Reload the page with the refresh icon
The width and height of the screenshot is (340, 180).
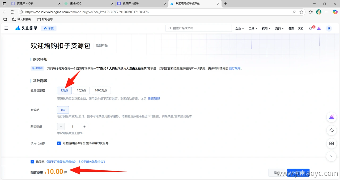point(12,12)
